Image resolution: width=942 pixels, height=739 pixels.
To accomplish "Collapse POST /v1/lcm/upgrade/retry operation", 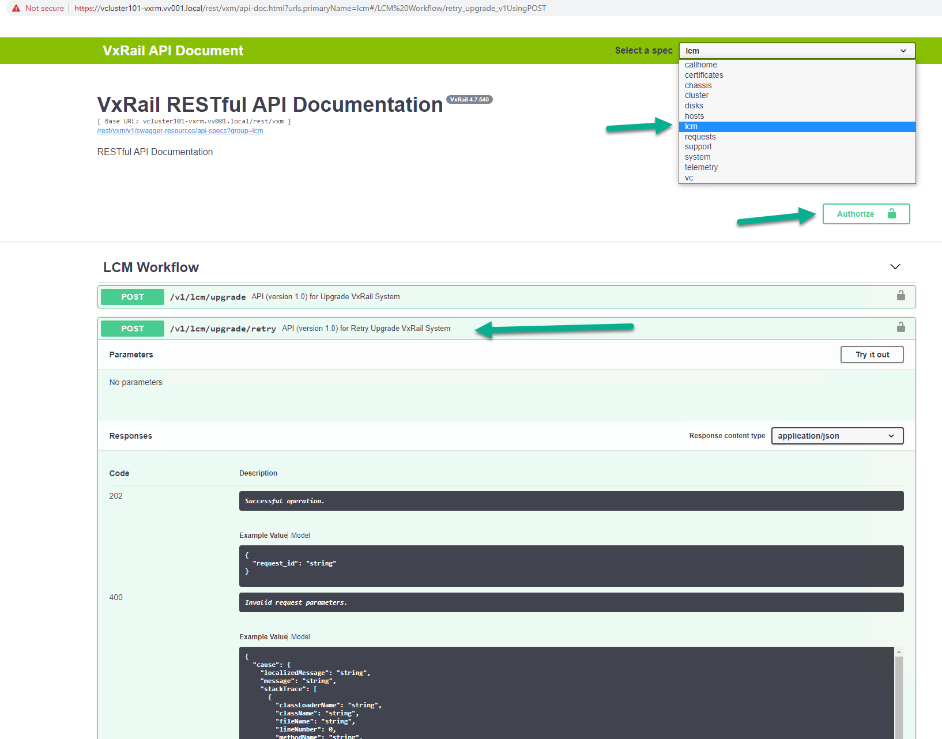I will coord(506,329).
